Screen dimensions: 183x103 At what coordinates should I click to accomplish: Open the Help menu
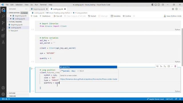pyautogui.click(x=50, y=5)
